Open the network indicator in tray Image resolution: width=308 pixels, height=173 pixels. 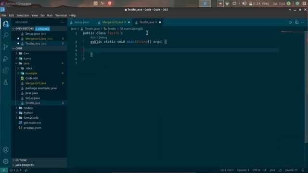coord(227,3)
